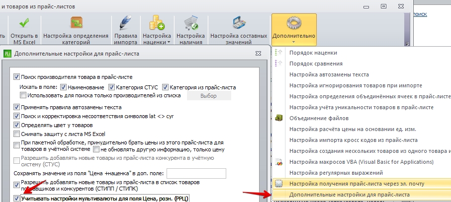Toggle Поиск производителя товара в прайс-листе

click(16, 77)
